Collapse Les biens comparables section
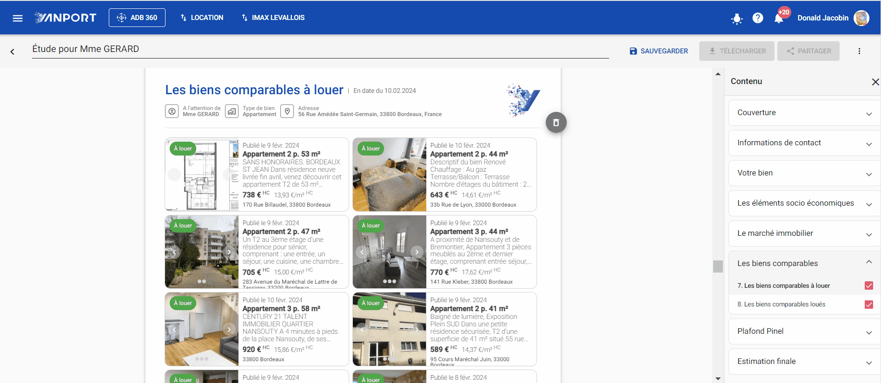The width and height of the screenshot is (881, 383). coord(804,263)
